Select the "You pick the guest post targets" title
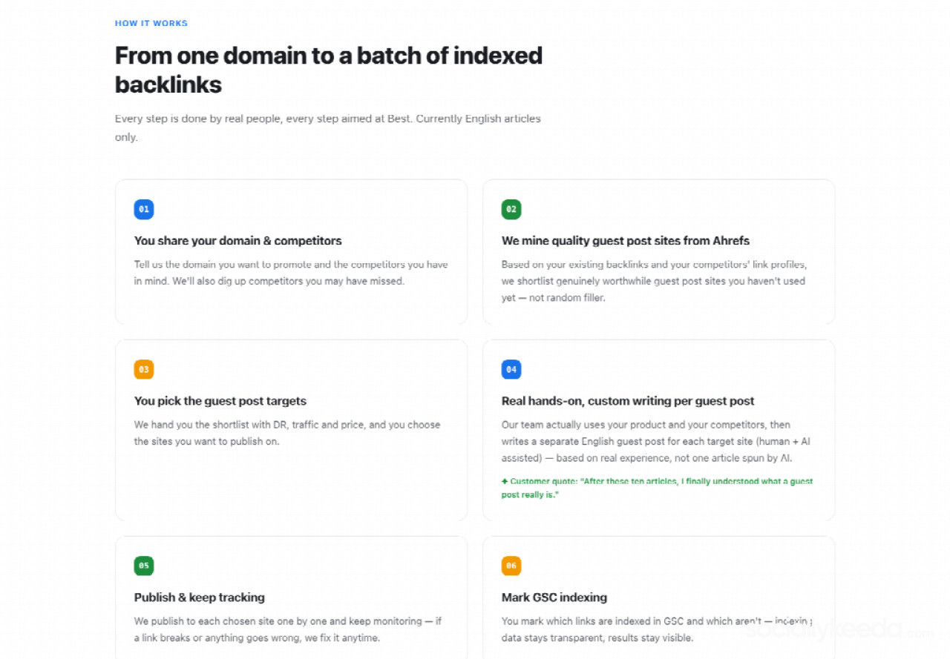950x659 pixels. click(x=220, y=401)
